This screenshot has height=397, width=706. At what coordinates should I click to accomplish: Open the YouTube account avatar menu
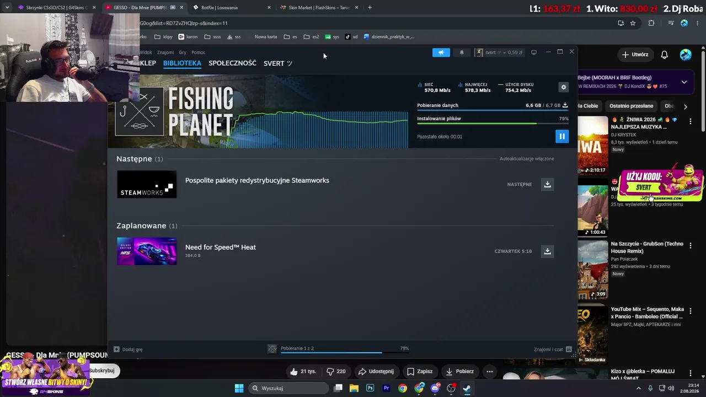point(686,55)
